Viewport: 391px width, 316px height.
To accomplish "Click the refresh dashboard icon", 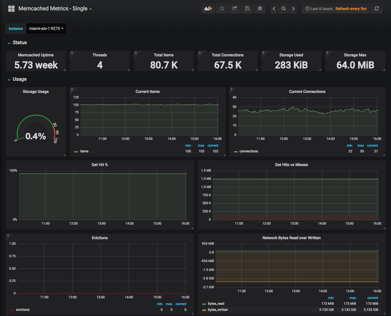I will [x=377, y=9].
